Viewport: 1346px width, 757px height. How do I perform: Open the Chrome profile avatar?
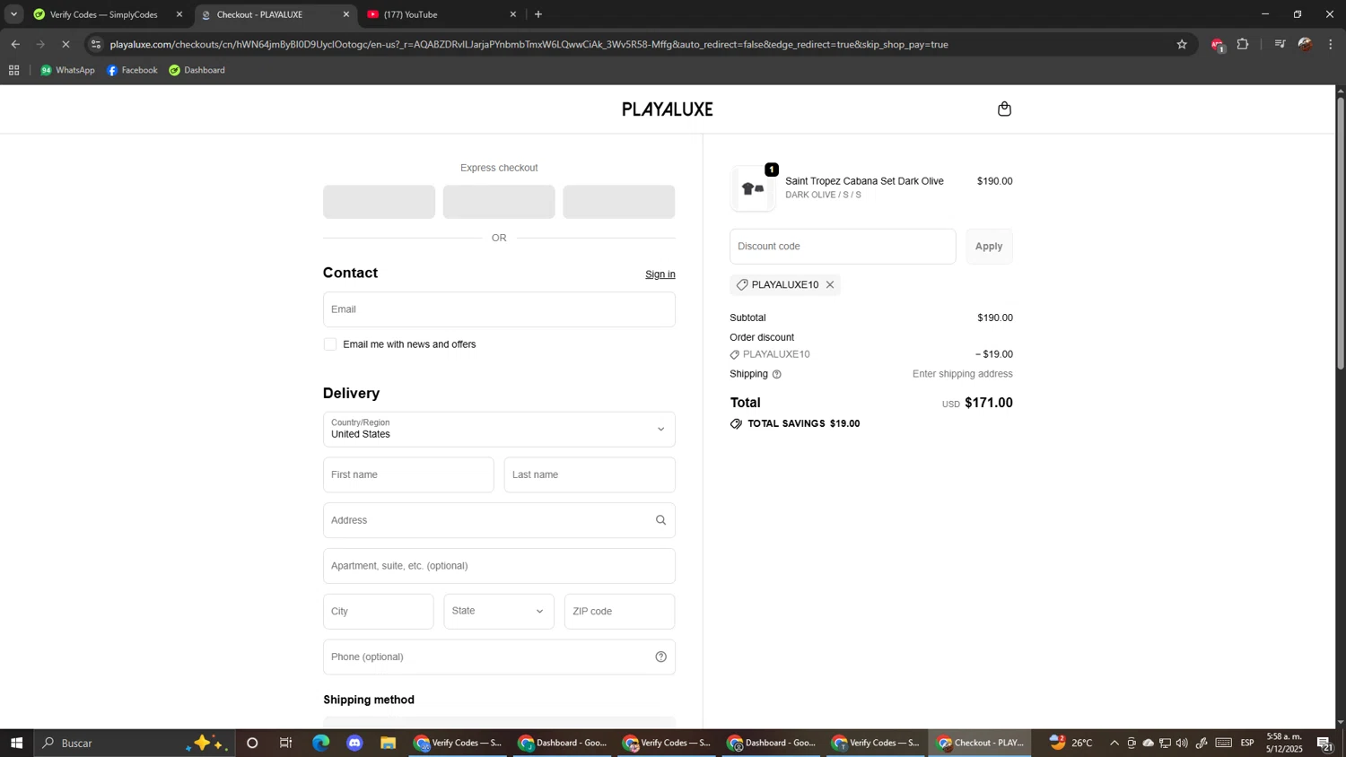[1306, 44]
